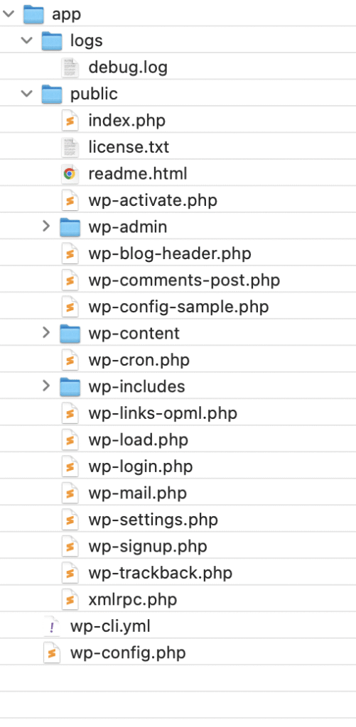Click the debug.log text file icon
Image resolution: width=356 pixels, height=727 pixels.
pyautogui.click(x=70, y=67)
